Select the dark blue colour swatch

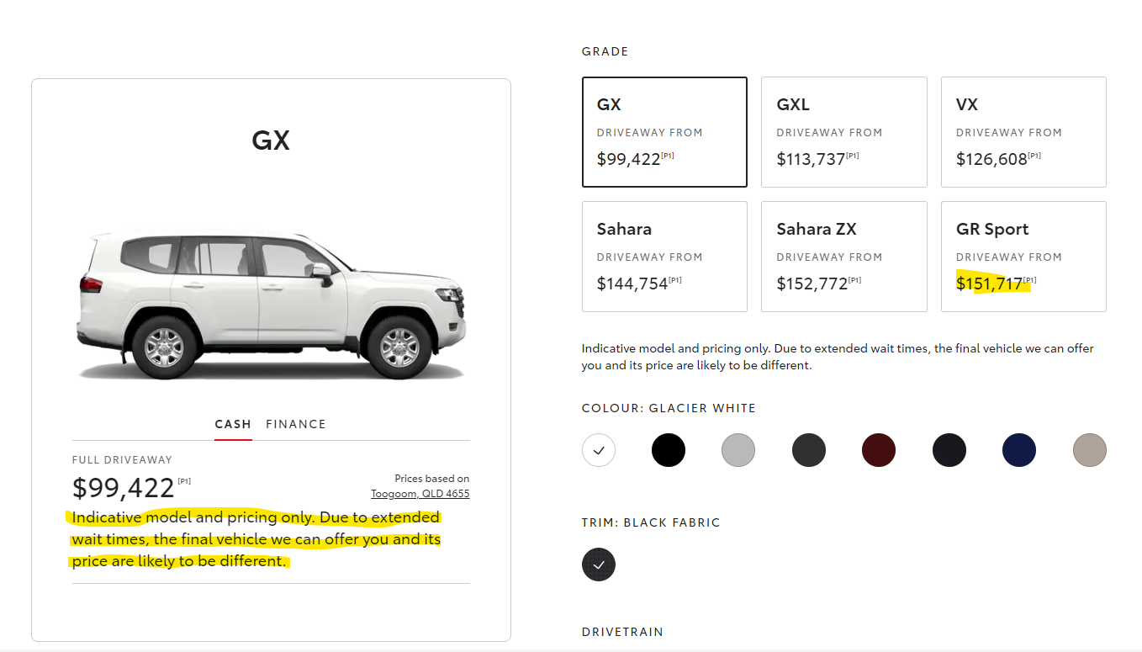click(1019, 450)
